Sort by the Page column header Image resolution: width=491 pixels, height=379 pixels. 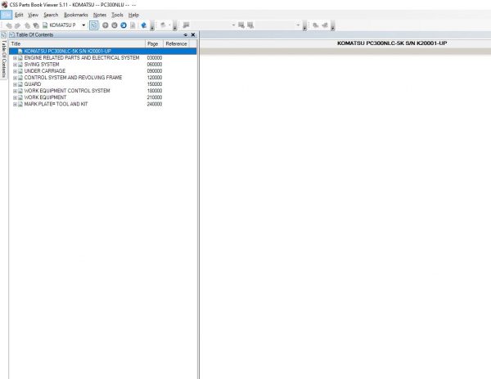(x=154, y=44)
